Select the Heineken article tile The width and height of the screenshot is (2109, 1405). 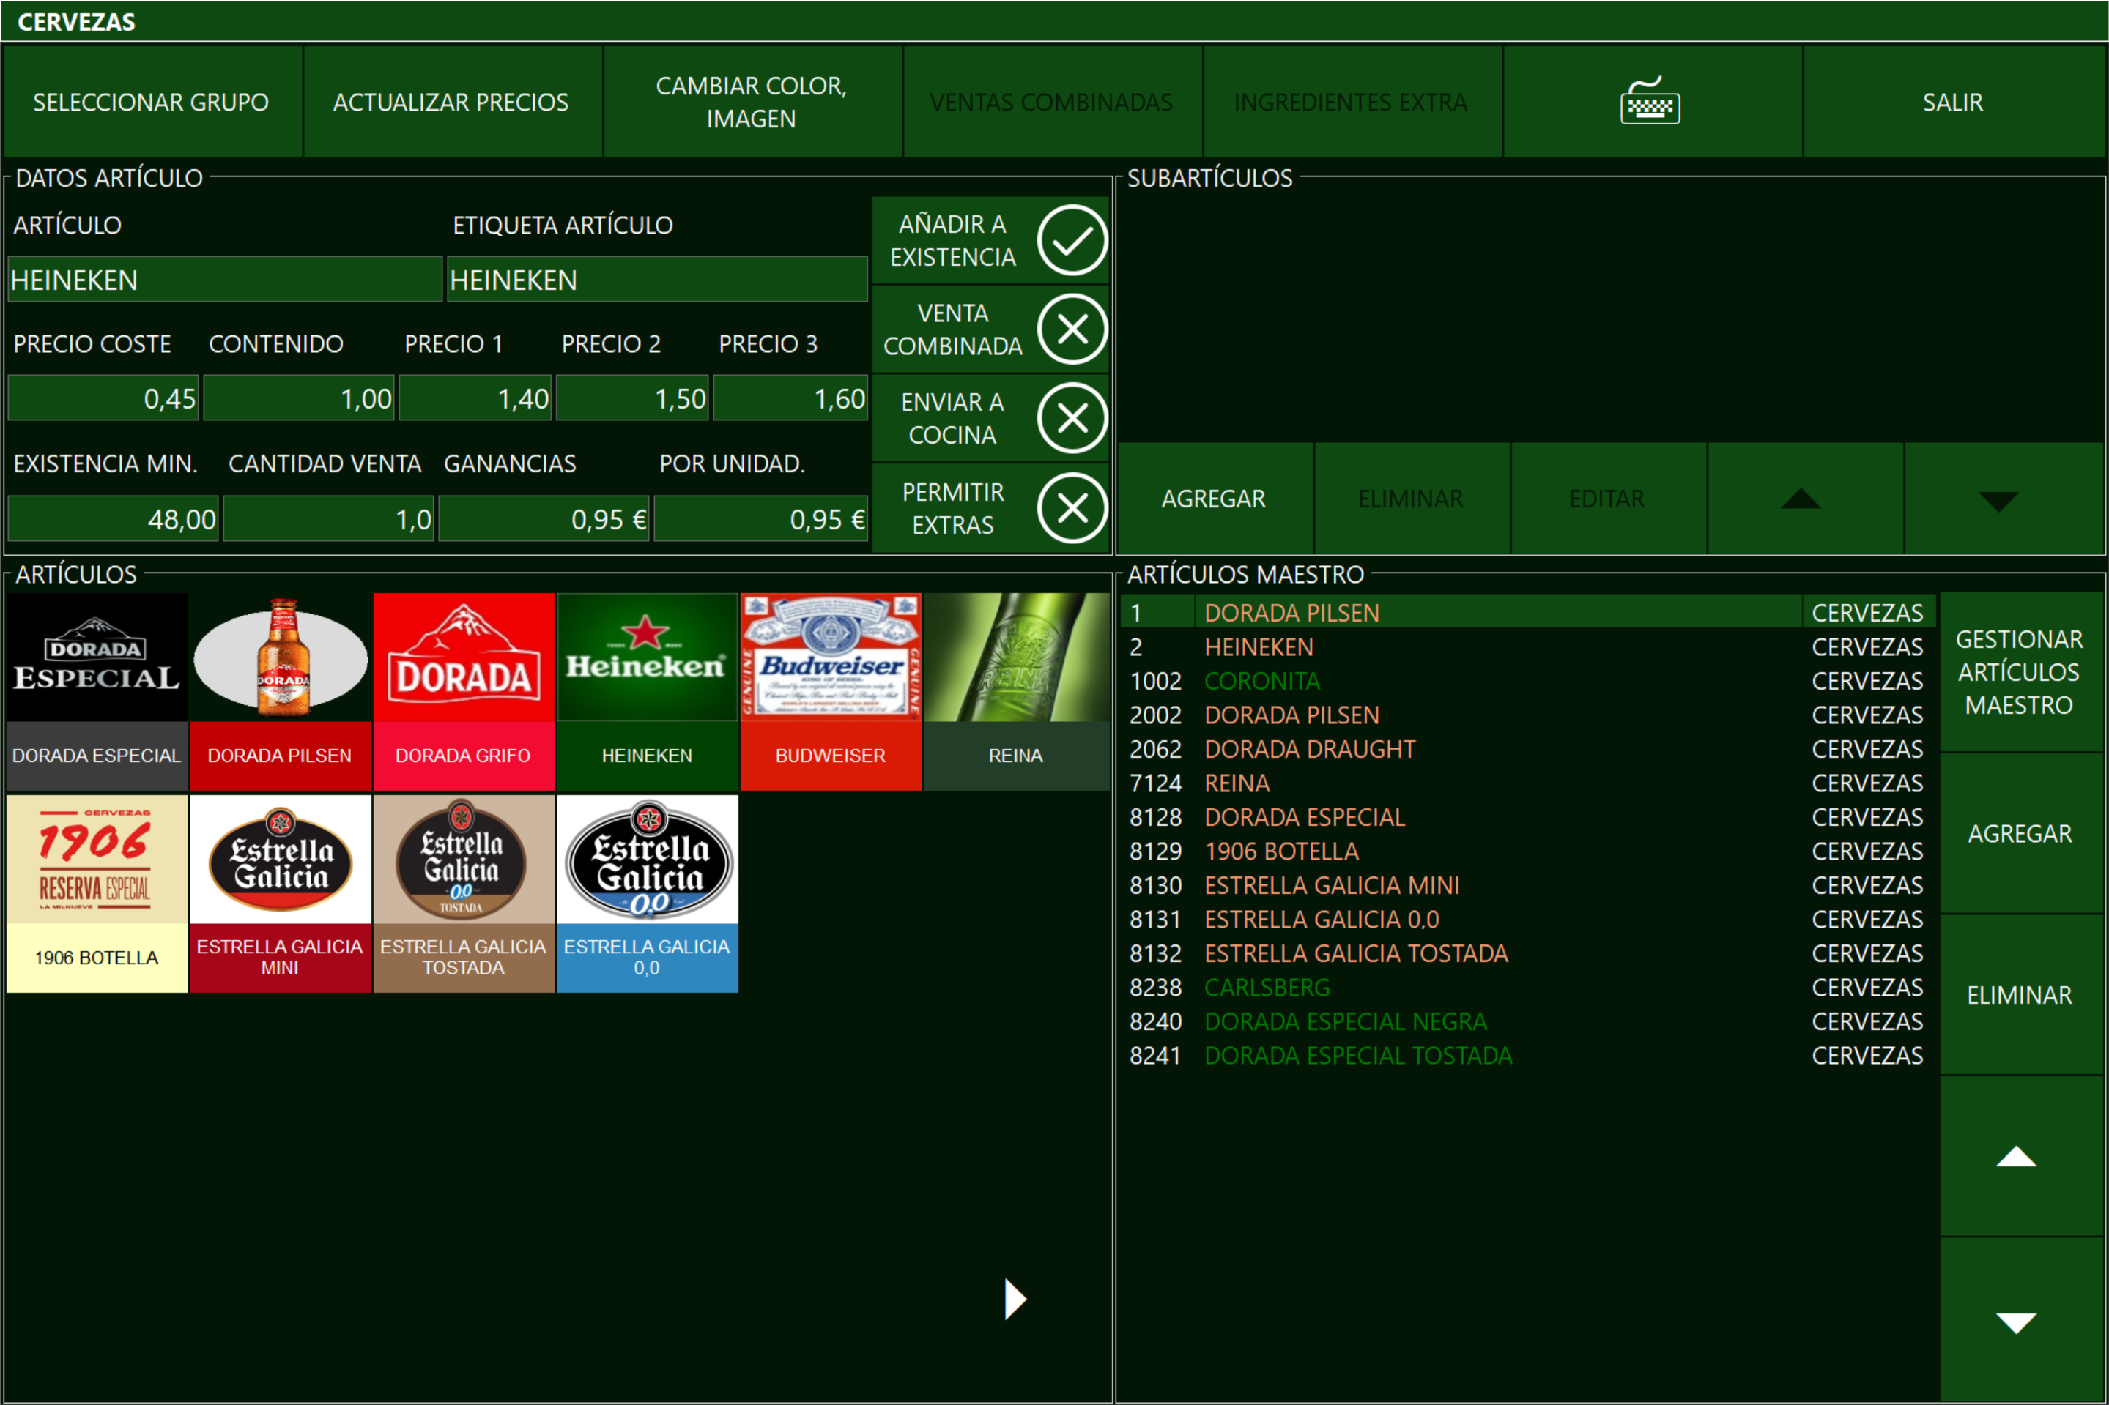tap(646, 690)
